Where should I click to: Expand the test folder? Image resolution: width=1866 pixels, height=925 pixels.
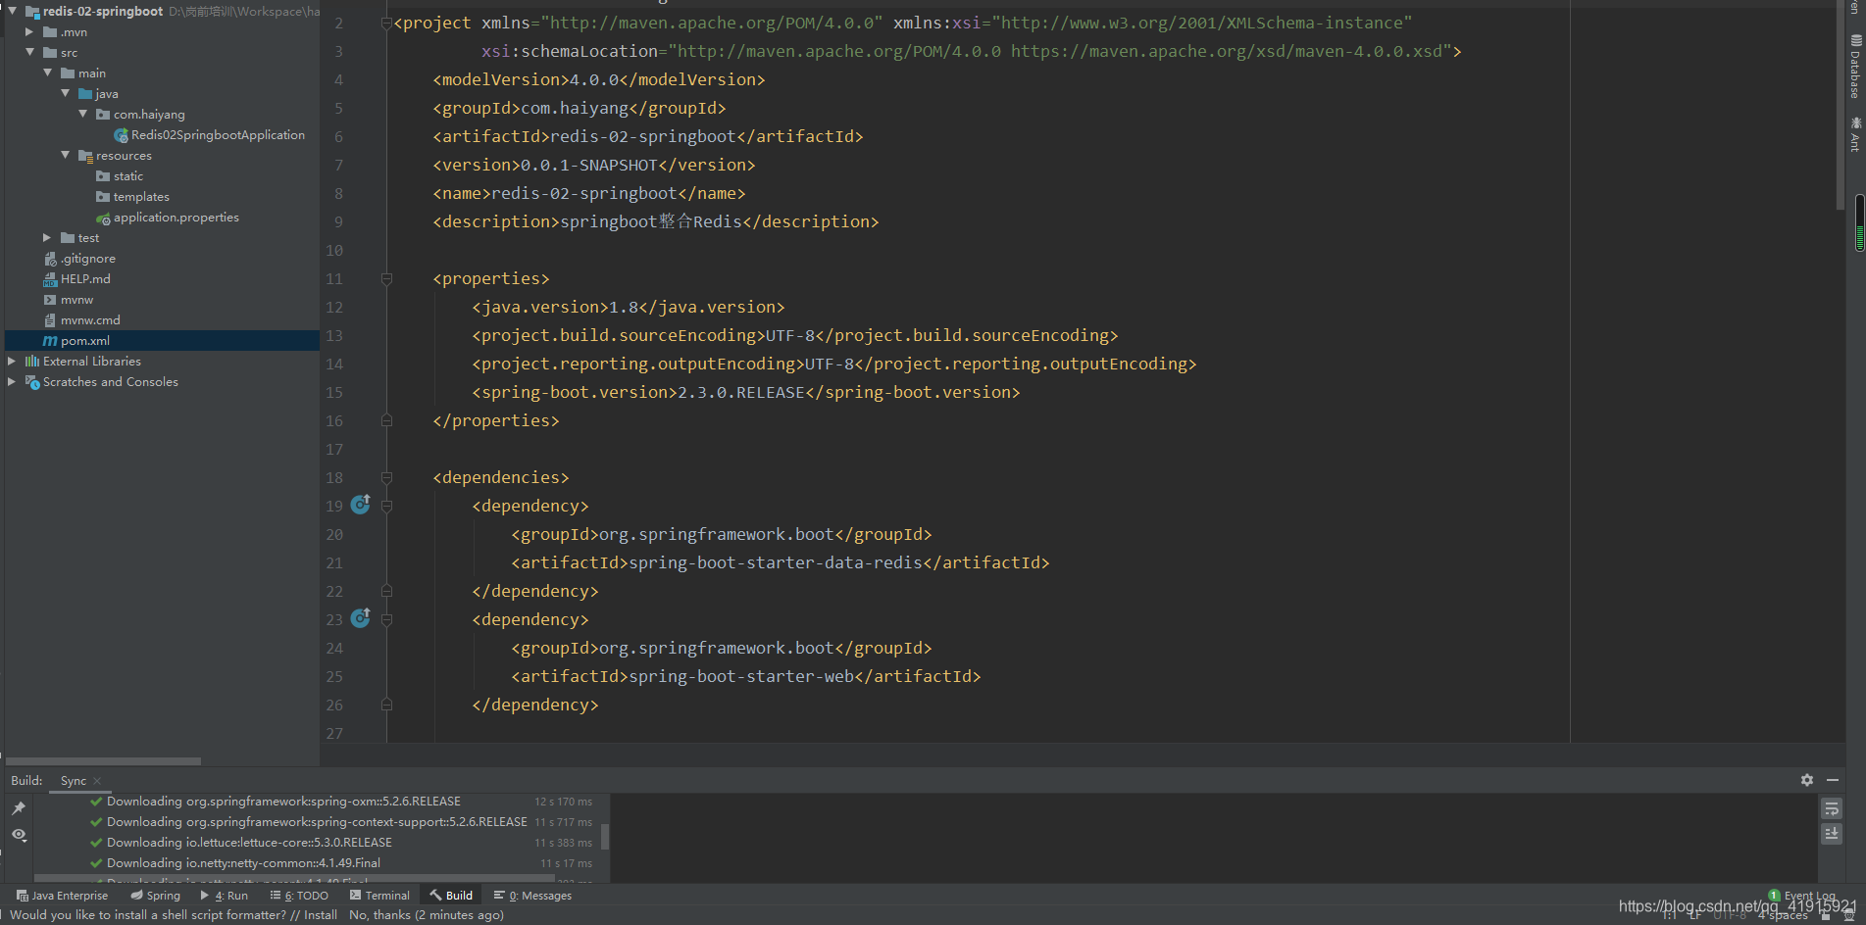47,238
